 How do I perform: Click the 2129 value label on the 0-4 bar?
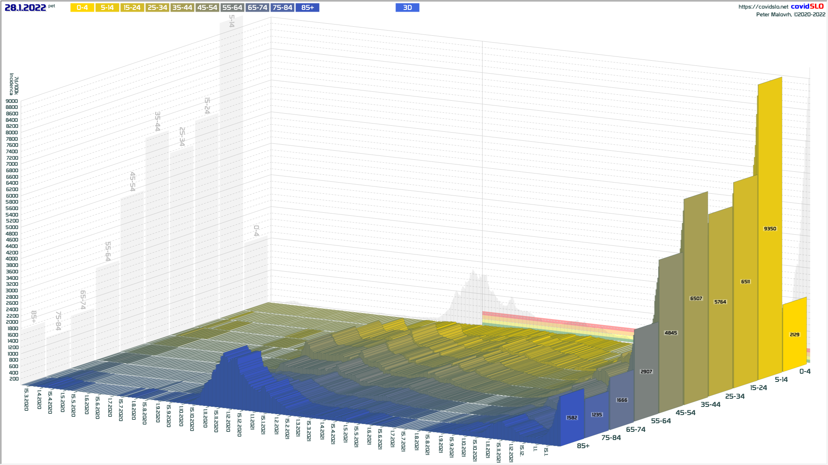pos(794,335)
